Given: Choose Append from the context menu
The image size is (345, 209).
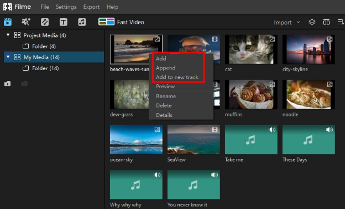Looking at the screenshot, I should (166, 68).
